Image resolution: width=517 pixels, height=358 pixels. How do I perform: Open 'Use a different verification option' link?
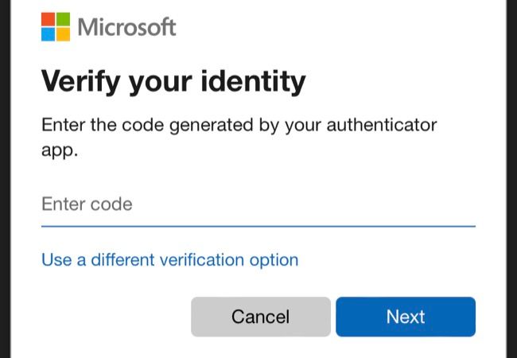pyautogui.click(x=169, y=260)
